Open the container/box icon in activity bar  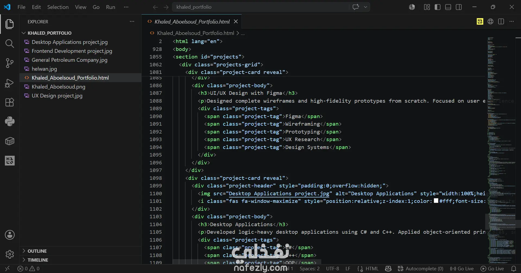click(10, 141)
